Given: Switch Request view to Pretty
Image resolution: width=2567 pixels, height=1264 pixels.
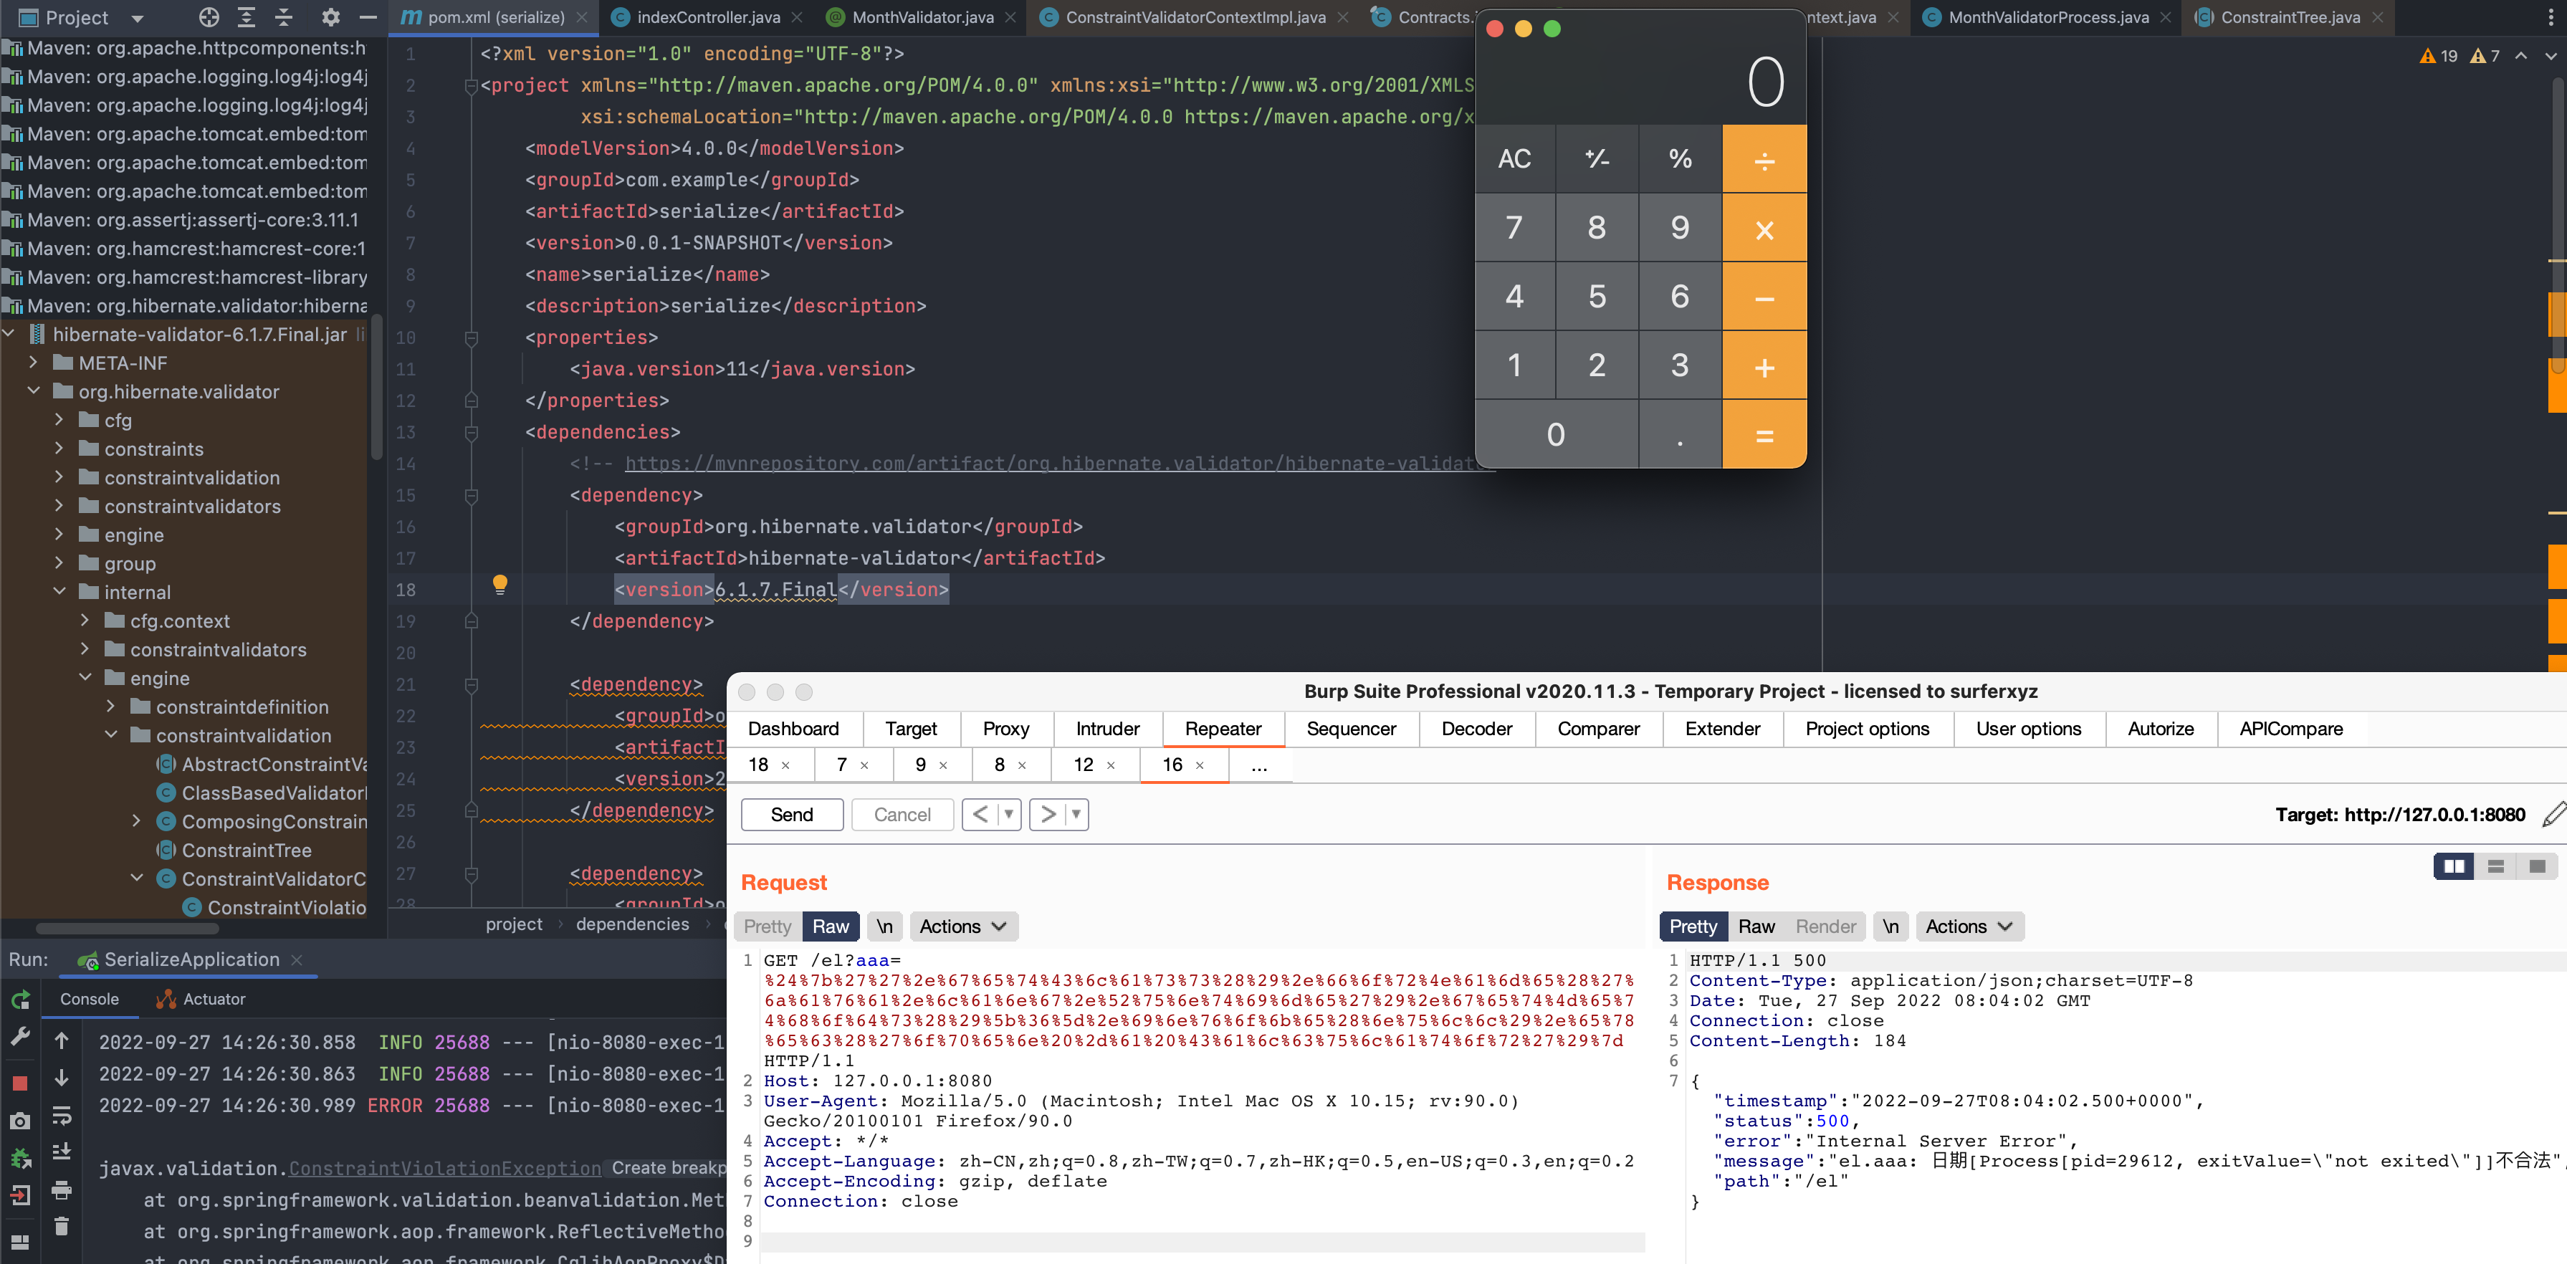Looking at the screenshot, I should tap(766, 927).
